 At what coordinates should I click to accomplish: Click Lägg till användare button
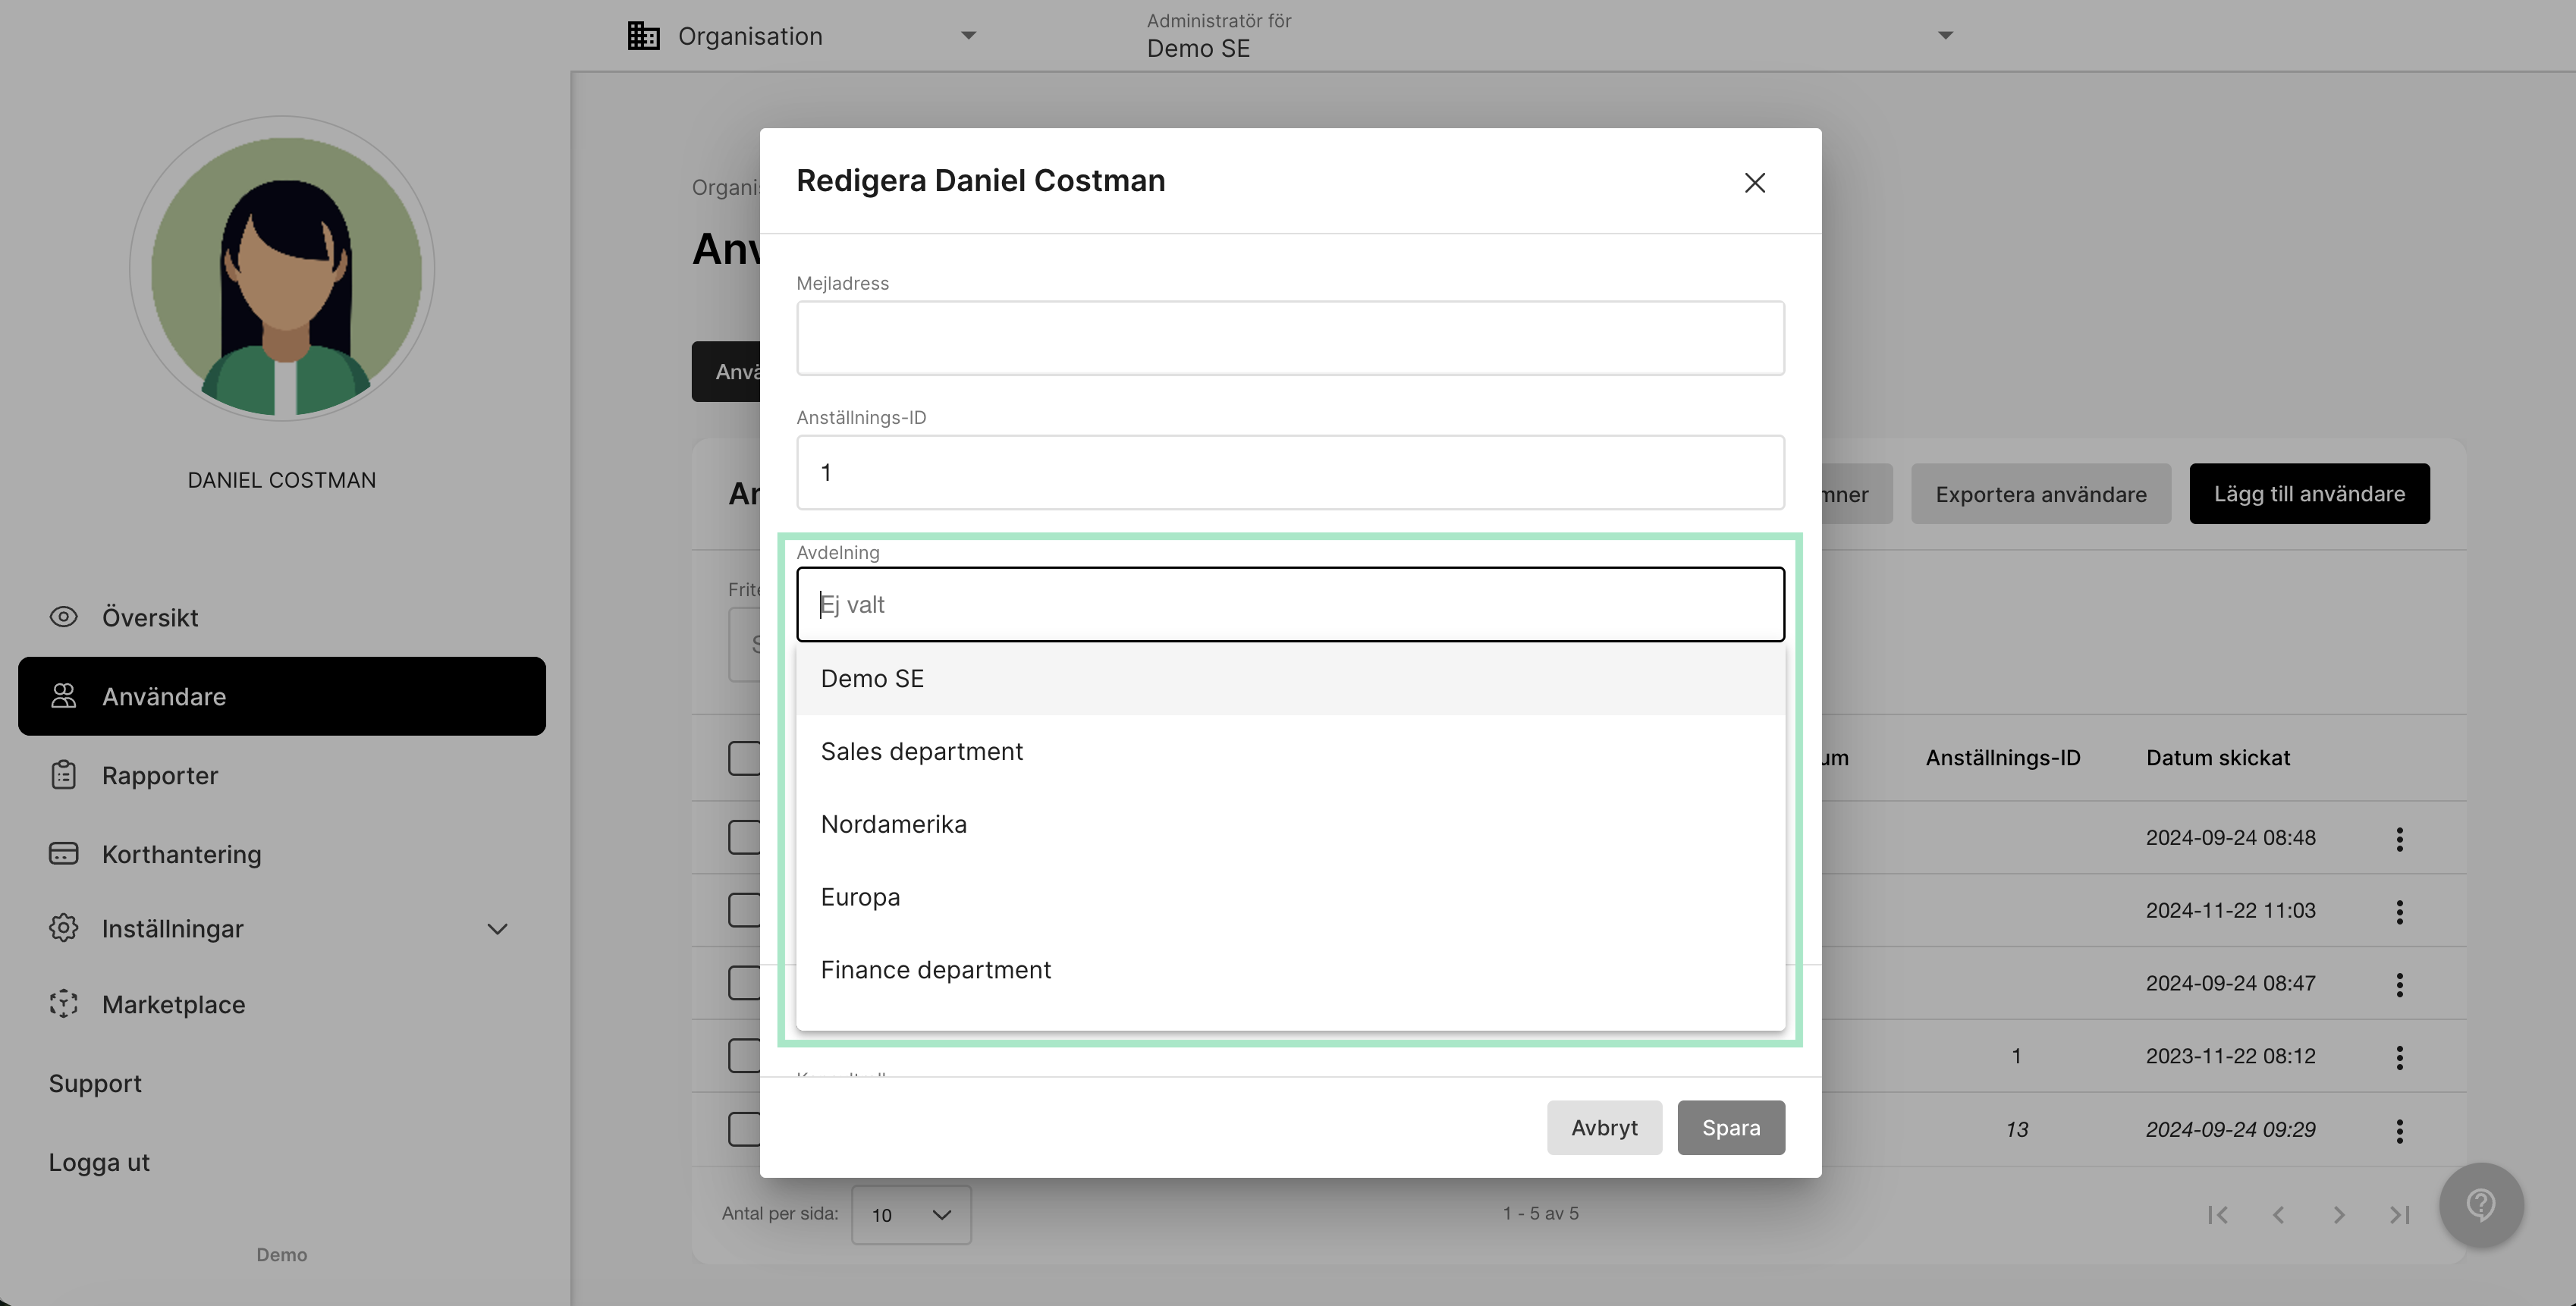pos(2309,494)
